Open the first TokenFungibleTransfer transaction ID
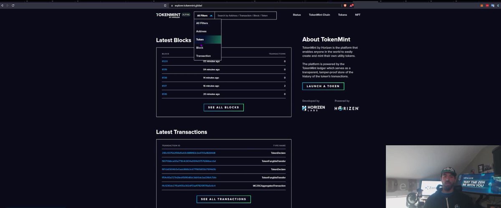Viewport: 501px width, 208px height. tap(189, 161)
